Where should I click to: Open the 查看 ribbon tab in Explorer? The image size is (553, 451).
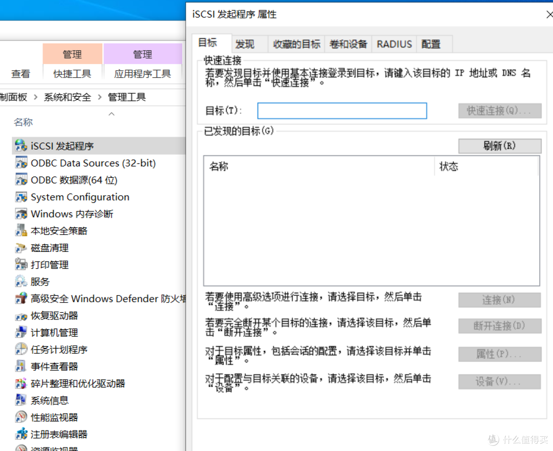[20, 74]
